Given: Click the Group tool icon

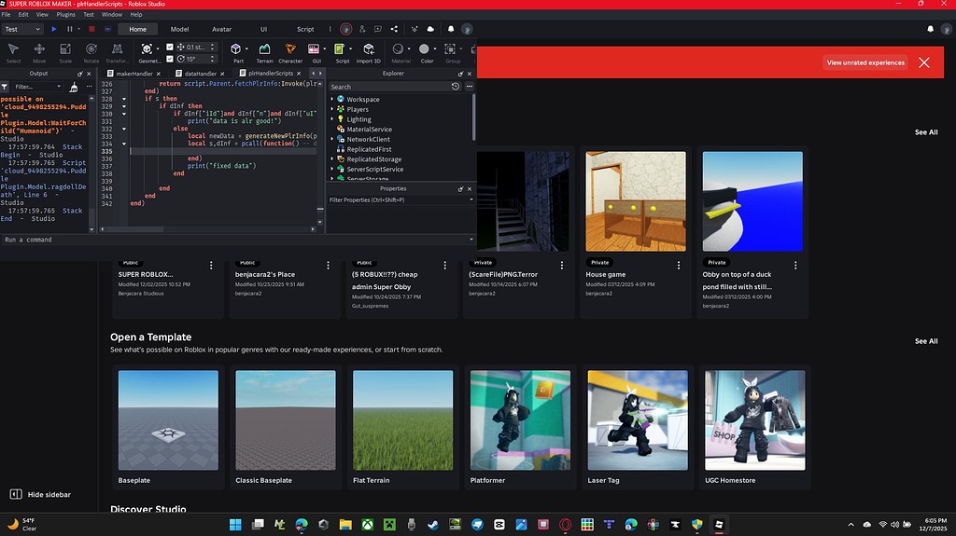Looking at the screenshot, I should point(450,48).
